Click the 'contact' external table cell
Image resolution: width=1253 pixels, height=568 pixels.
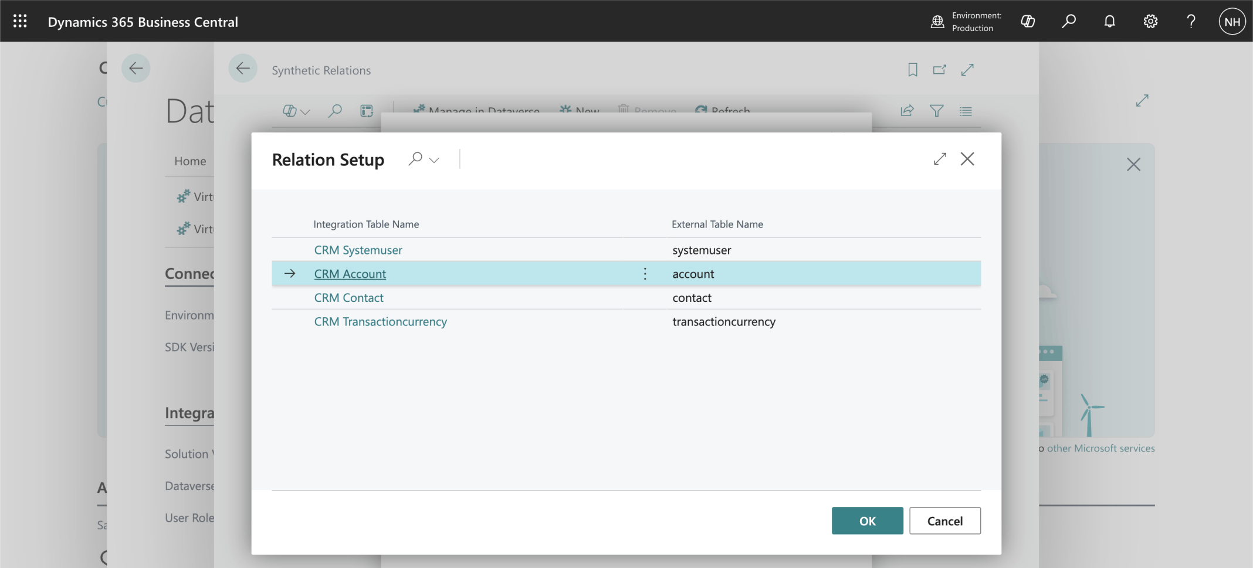692,298
